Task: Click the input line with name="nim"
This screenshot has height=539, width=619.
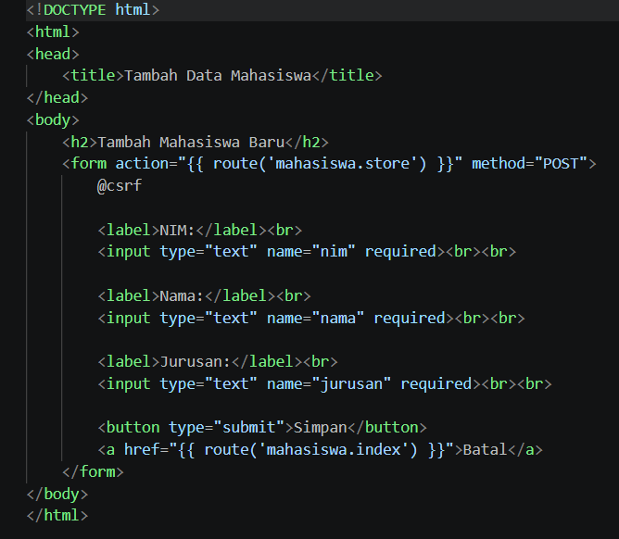Action: (x=307, y=251)
